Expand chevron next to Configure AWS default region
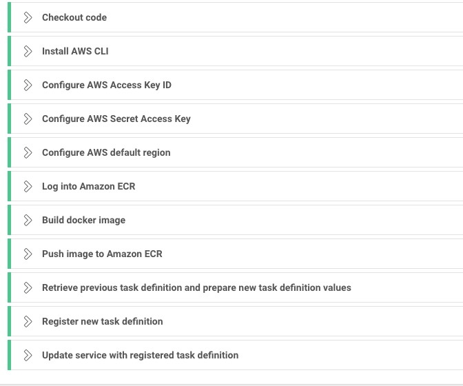463x386 pixels. [28, 152]
